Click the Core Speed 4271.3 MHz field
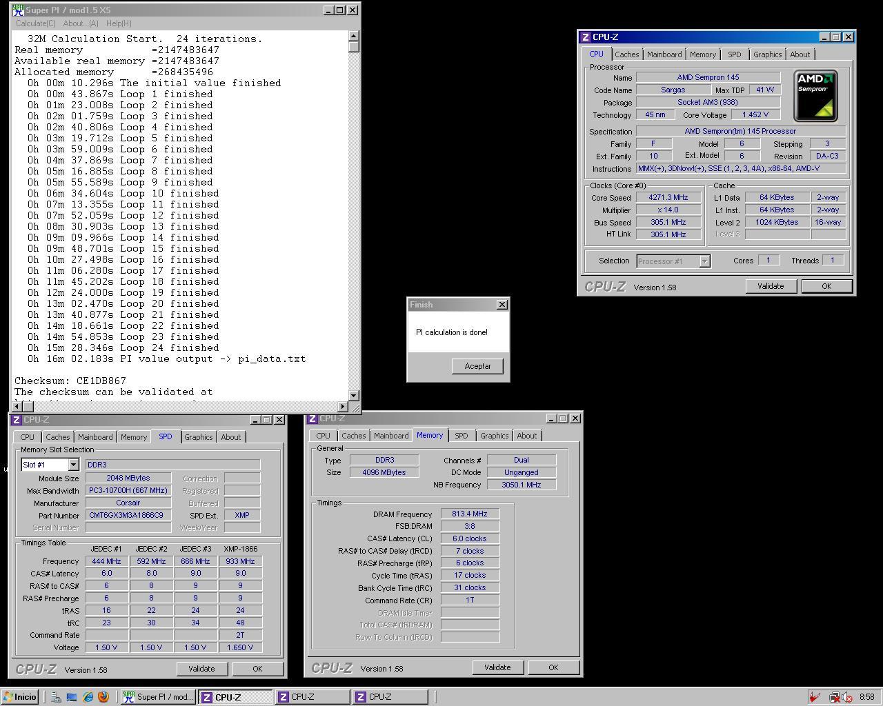 (668, 198)
